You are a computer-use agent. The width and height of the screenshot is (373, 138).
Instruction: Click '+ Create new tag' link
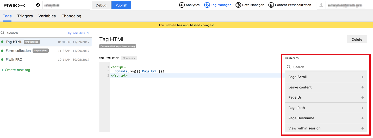pyautogui.click(x=16, y=70)
